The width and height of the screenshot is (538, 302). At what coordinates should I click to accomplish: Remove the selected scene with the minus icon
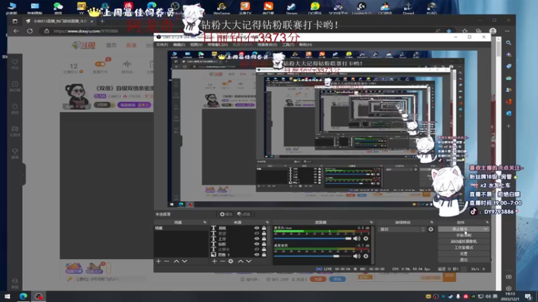coord(167,261)
